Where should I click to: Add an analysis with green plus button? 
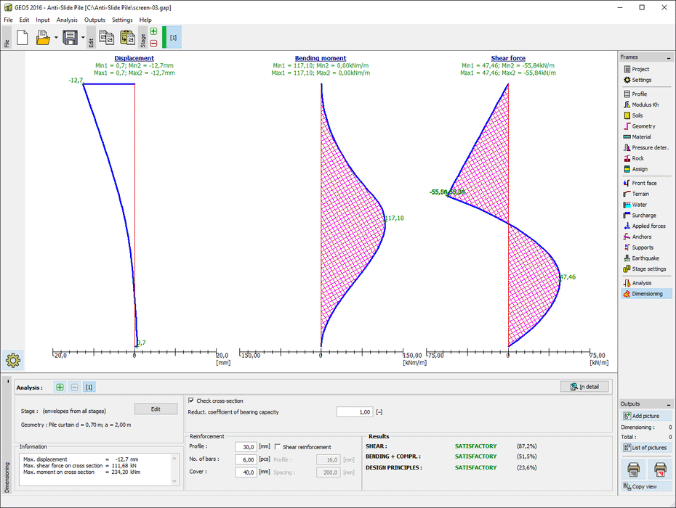pos(60,388)
